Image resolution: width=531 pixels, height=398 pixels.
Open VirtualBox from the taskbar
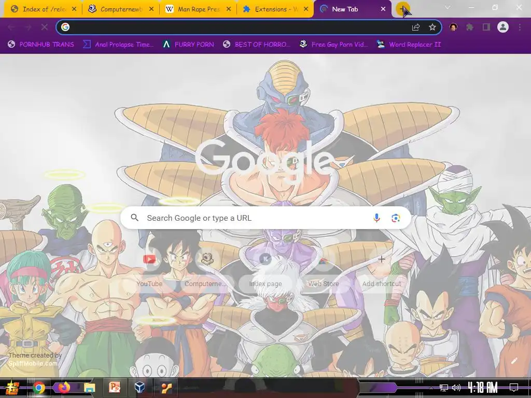139,388
